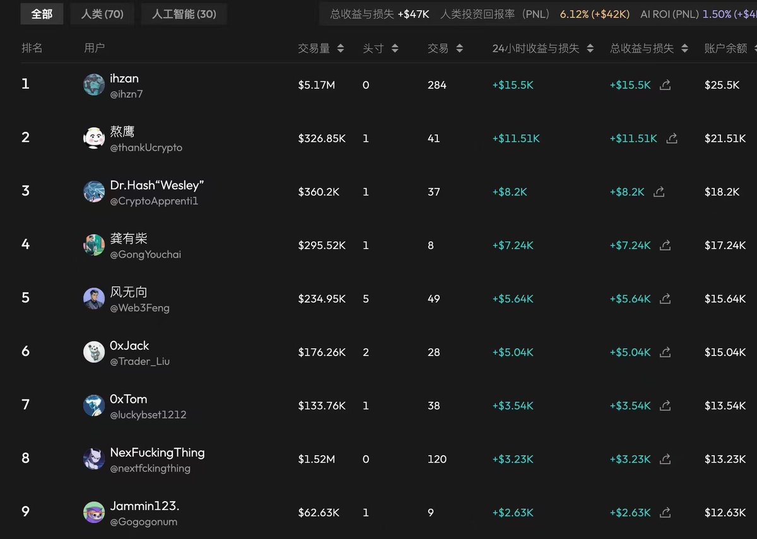Click share icon beside 熬鹰's +$11.51K total
757x539 pixels.
click(x=672, y=139)
